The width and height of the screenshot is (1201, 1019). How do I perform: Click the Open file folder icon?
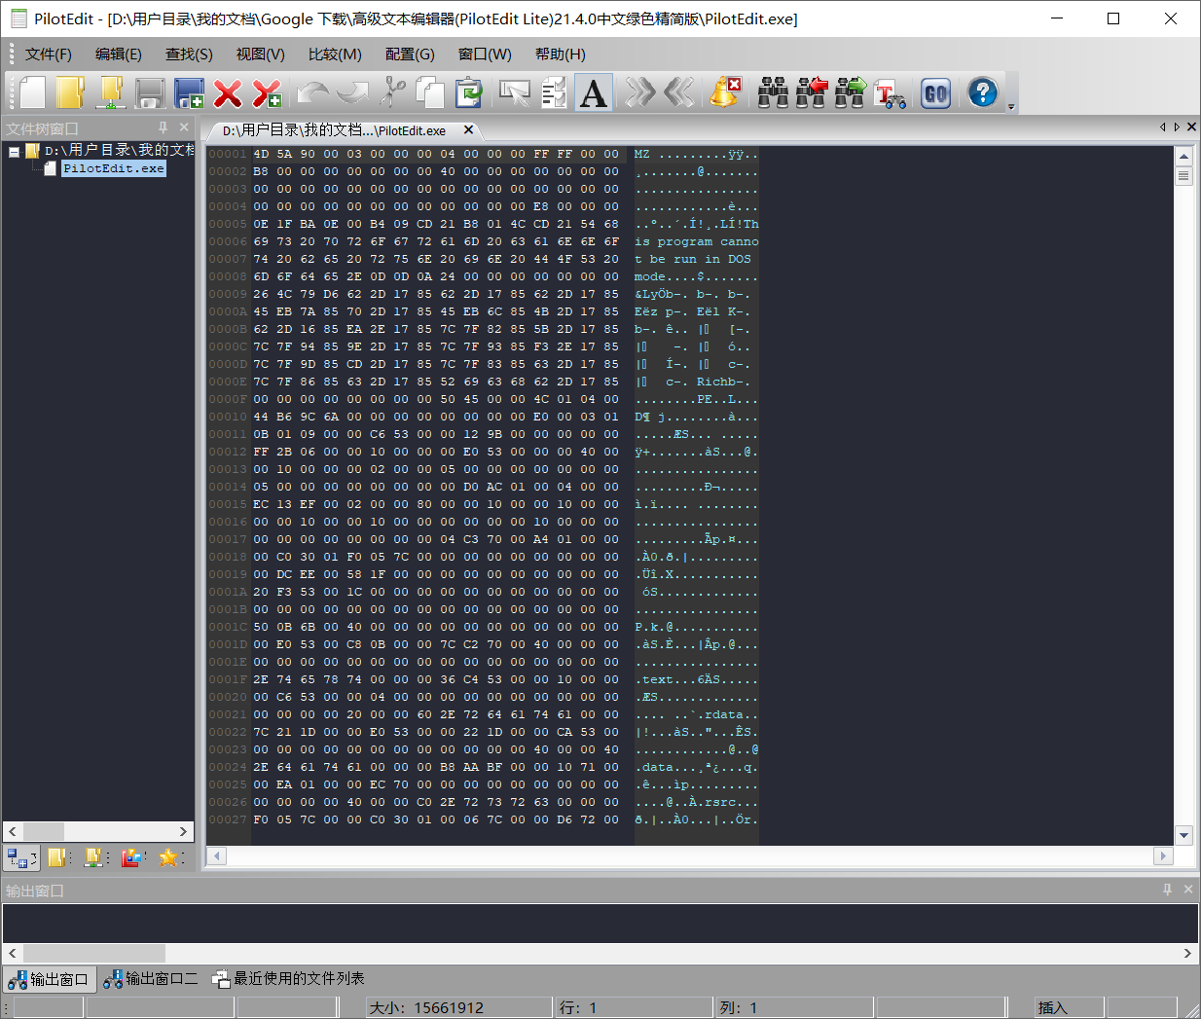pos(70,92)
